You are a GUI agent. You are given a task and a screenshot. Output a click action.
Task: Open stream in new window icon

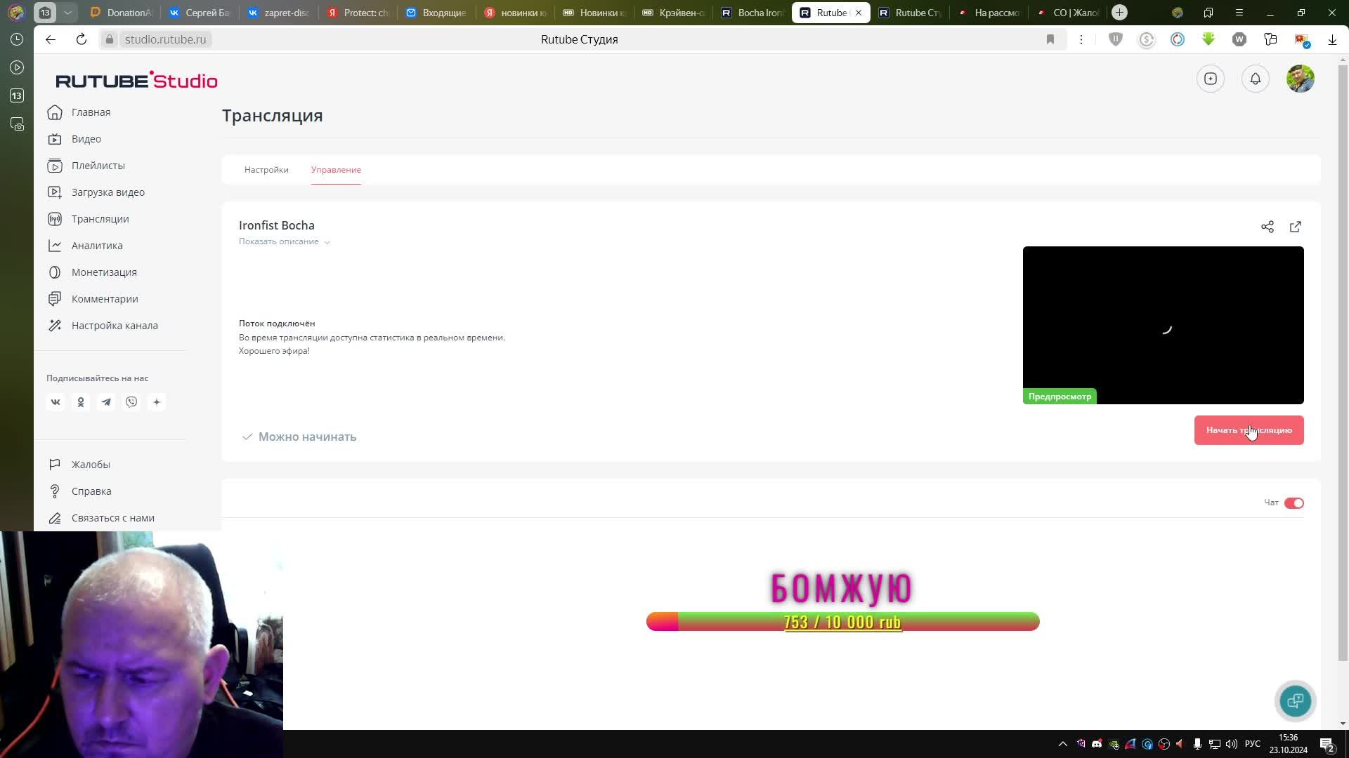click(1295, 227)
